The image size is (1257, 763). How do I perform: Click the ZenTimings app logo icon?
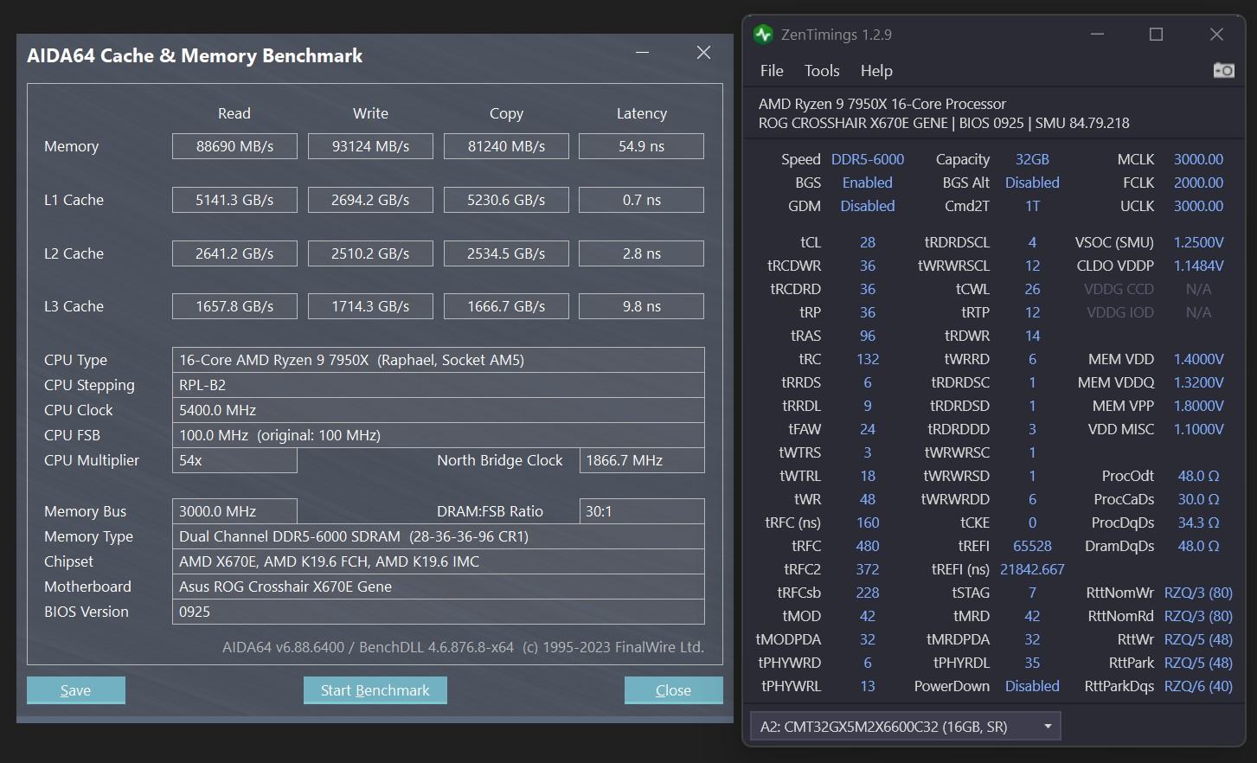pos(763,35)
